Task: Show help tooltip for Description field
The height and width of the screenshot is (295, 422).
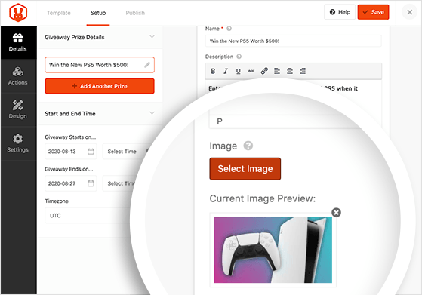Action: click(239, 57)
